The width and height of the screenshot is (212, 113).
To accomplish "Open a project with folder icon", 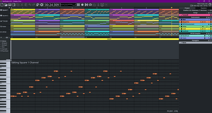I will [6, 5].
